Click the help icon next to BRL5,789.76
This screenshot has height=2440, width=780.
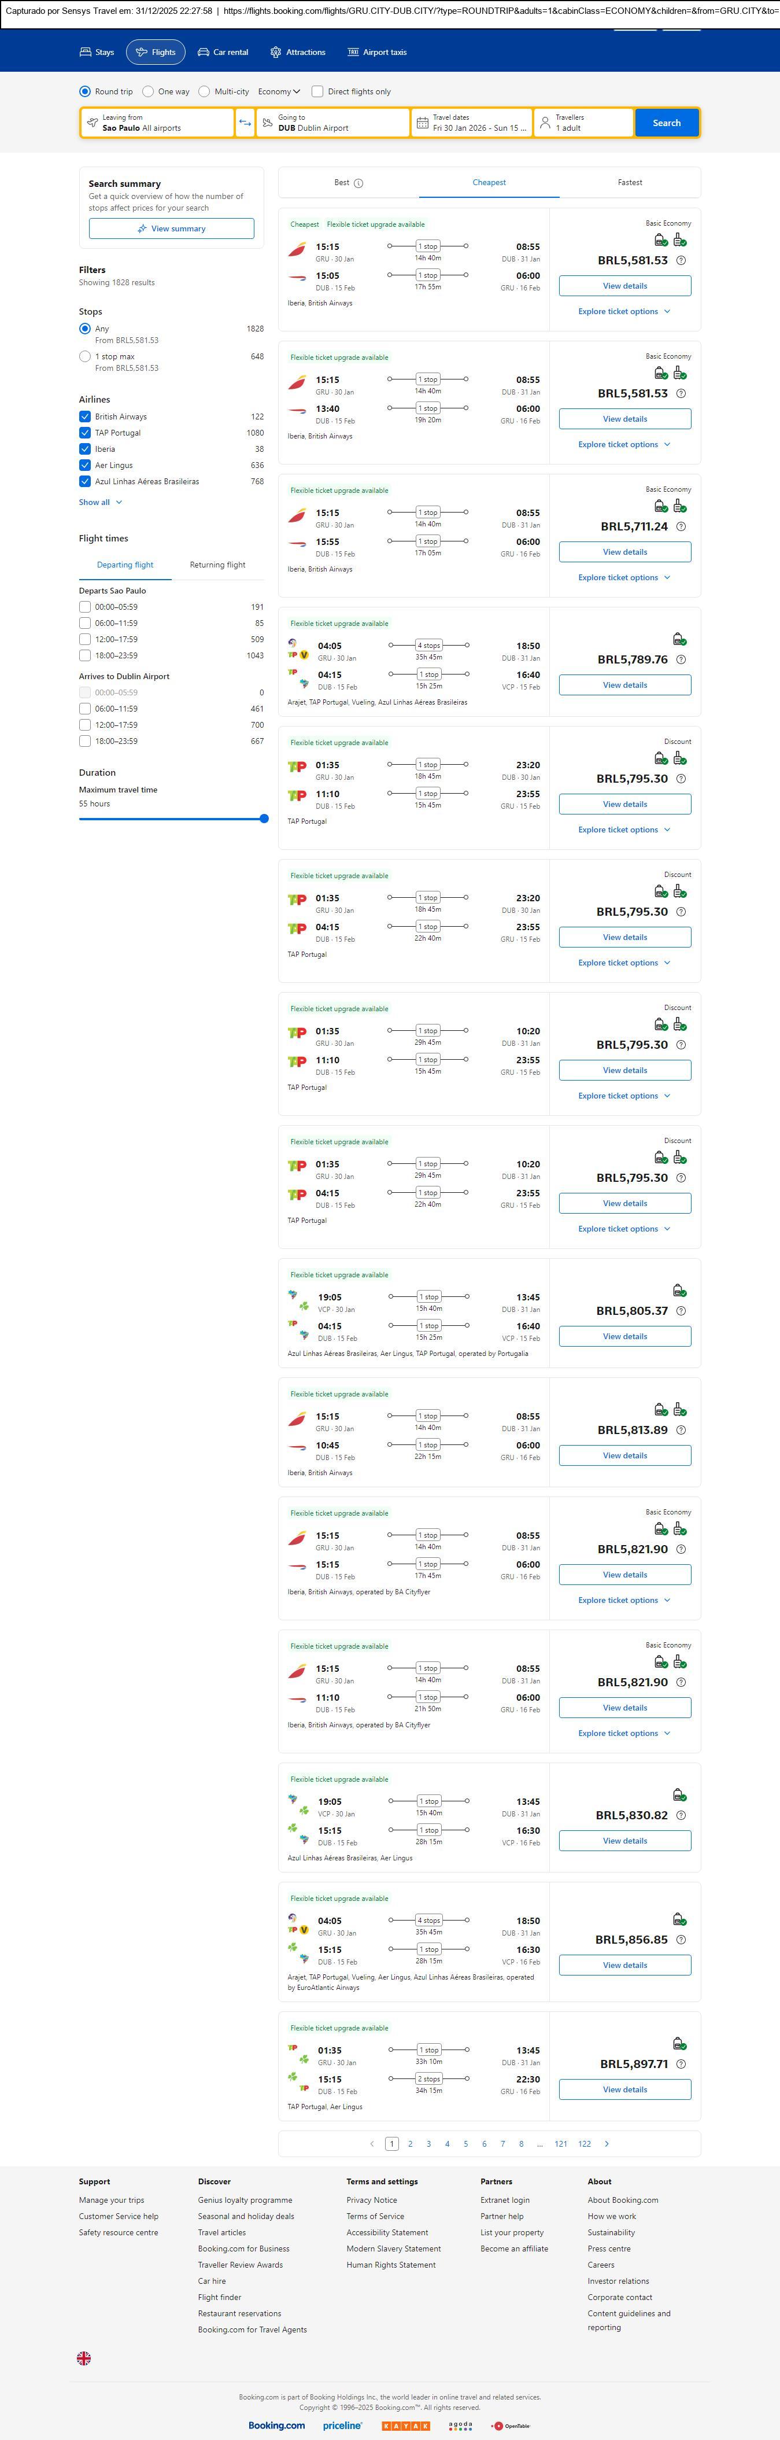click(x=682, y=660)
